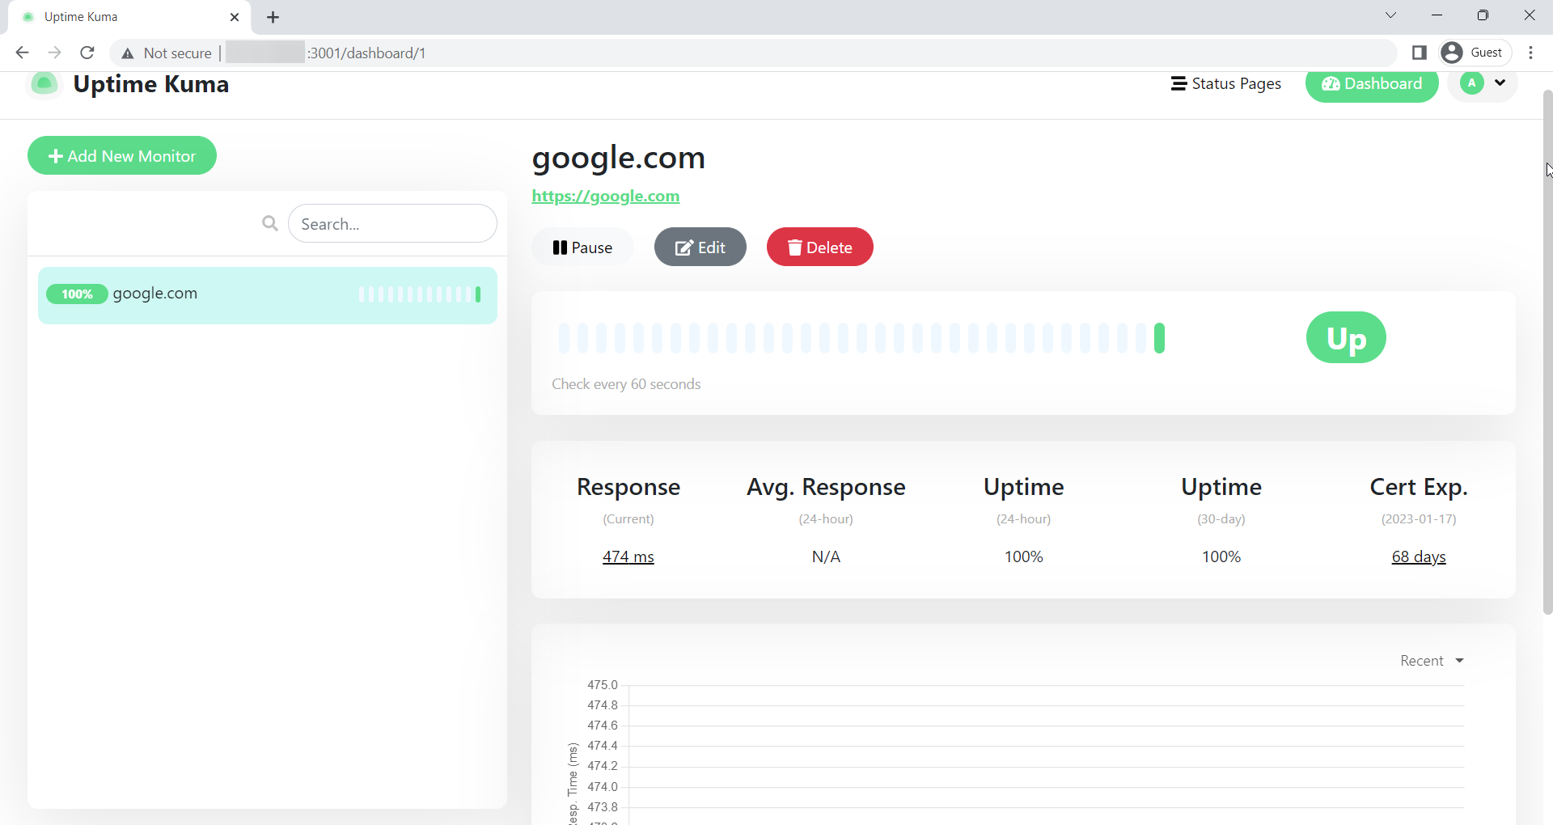Image resolution: width=1553 pixels, height=825 pixels.
Task: Delete the google.com monitor
Action: tap(820, 247)
